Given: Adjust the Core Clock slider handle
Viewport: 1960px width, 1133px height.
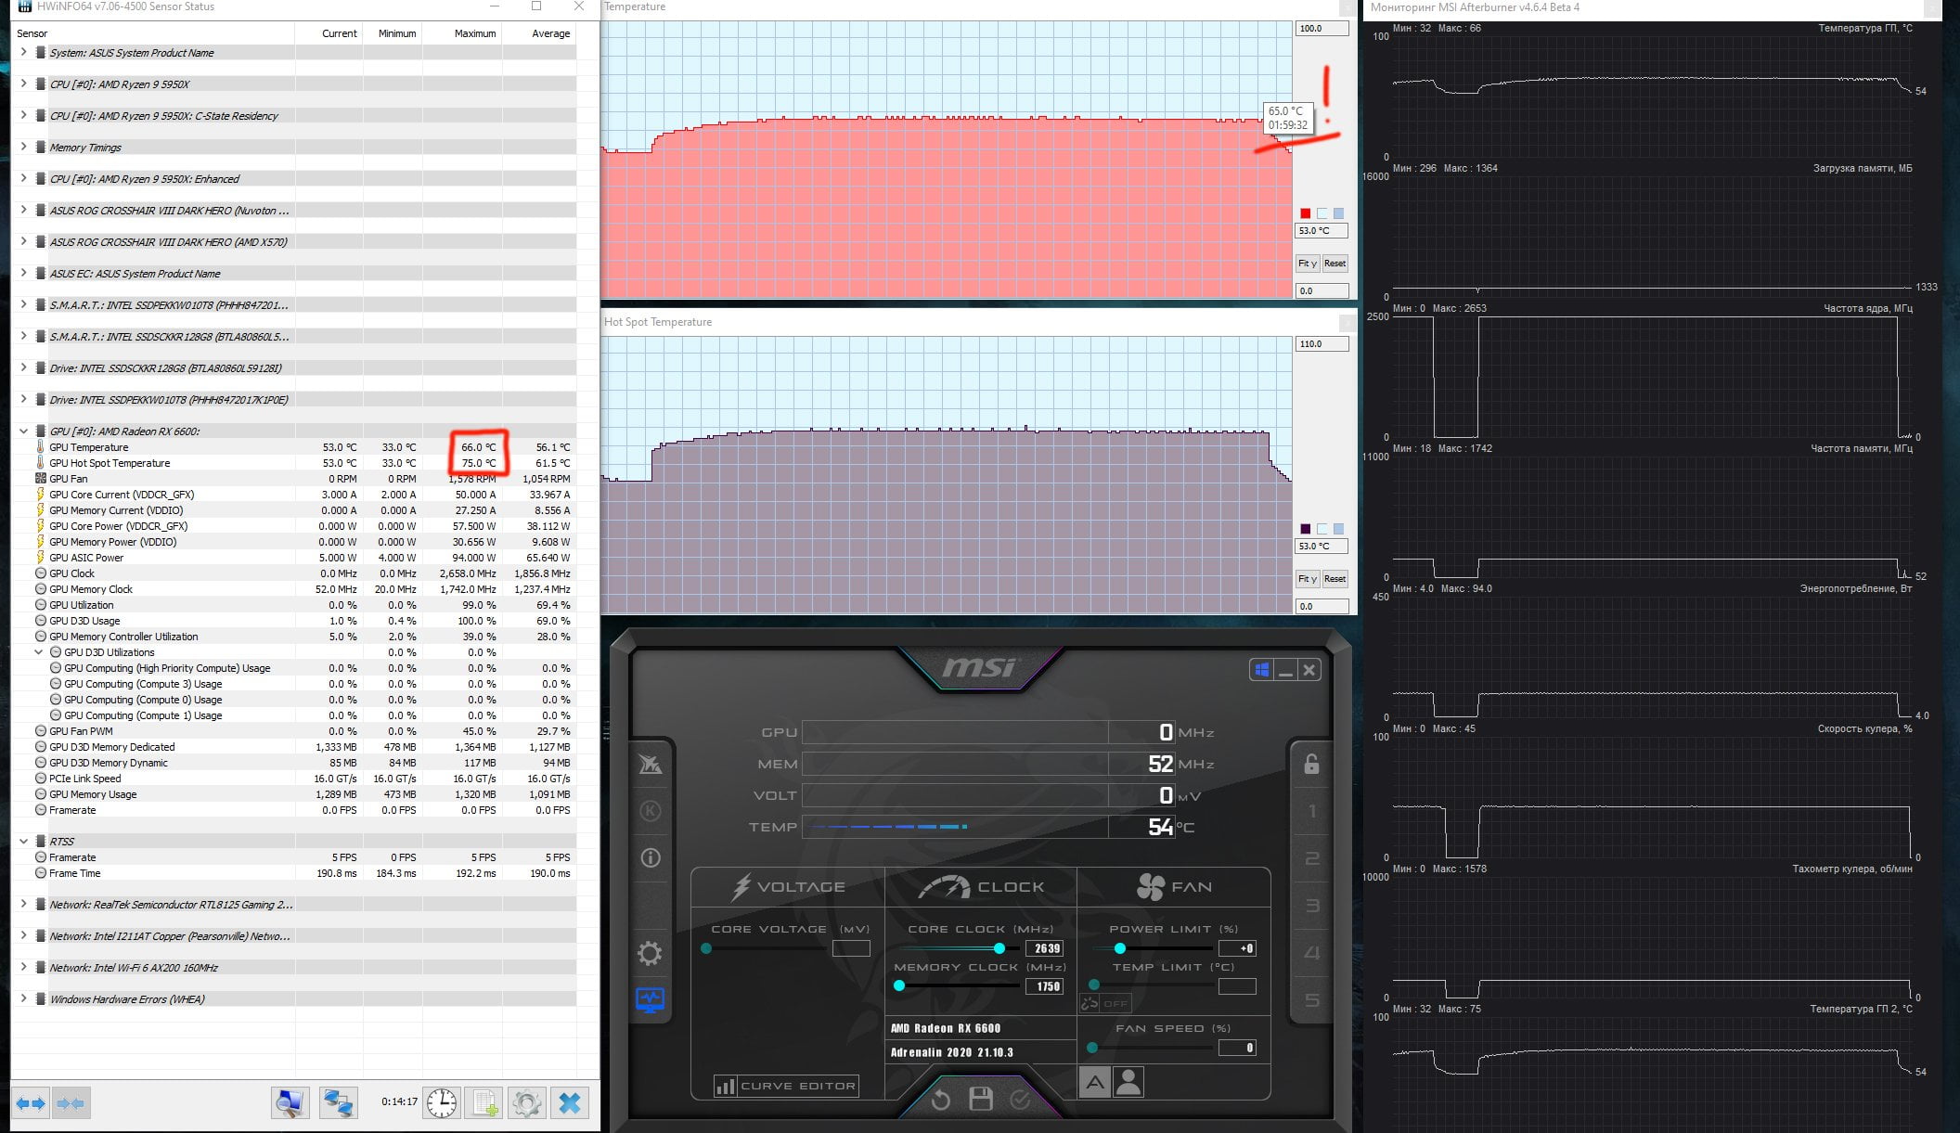Looking at the screenshot, I should [x=999, y=948].
